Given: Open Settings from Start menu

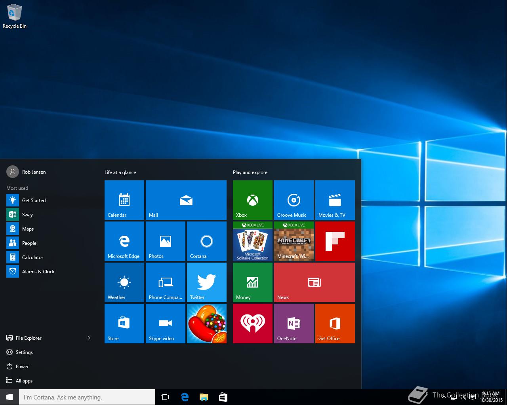Looking at the screenshot, I should [x=24, y=352].
